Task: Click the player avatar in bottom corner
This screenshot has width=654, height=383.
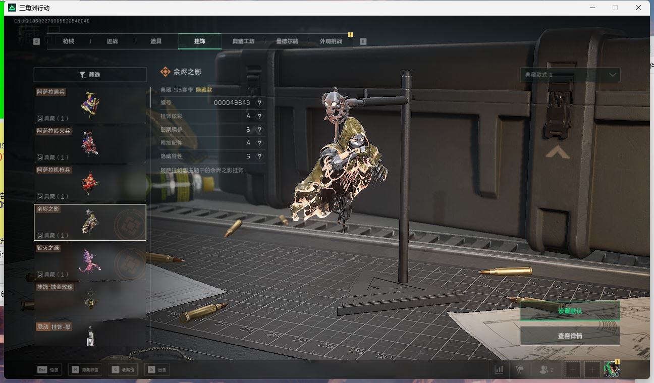Action: pyautogui.click(x=612, y=369)
